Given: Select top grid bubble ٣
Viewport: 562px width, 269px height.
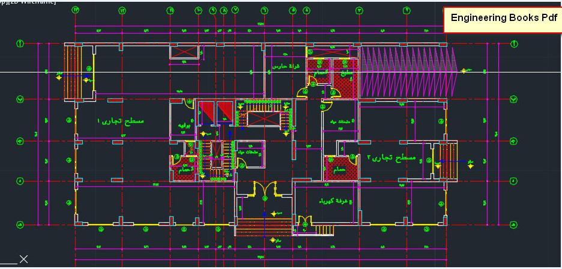Looking at the screenshot, I should pyautogui.click(x=360, y=10).
